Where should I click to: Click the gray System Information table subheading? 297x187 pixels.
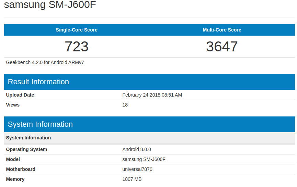pos(28,138)
